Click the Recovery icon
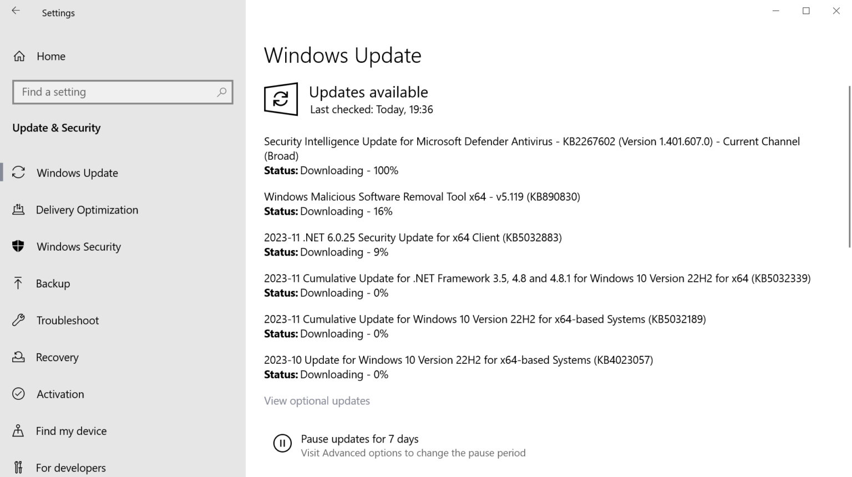852x477 pixels. tap(18, 357)
